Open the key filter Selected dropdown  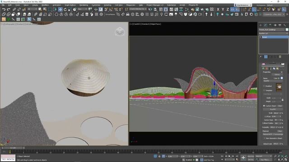click(264, 156)
